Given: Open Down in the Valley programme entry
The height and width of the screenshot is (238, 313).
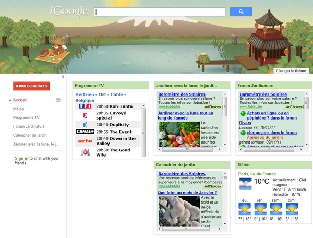Looking at the screenshot, I should point(116,141).
